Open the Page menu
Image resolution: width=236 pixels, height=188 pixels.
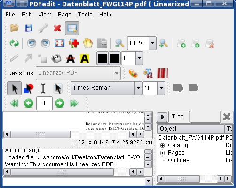pos(64,15)
